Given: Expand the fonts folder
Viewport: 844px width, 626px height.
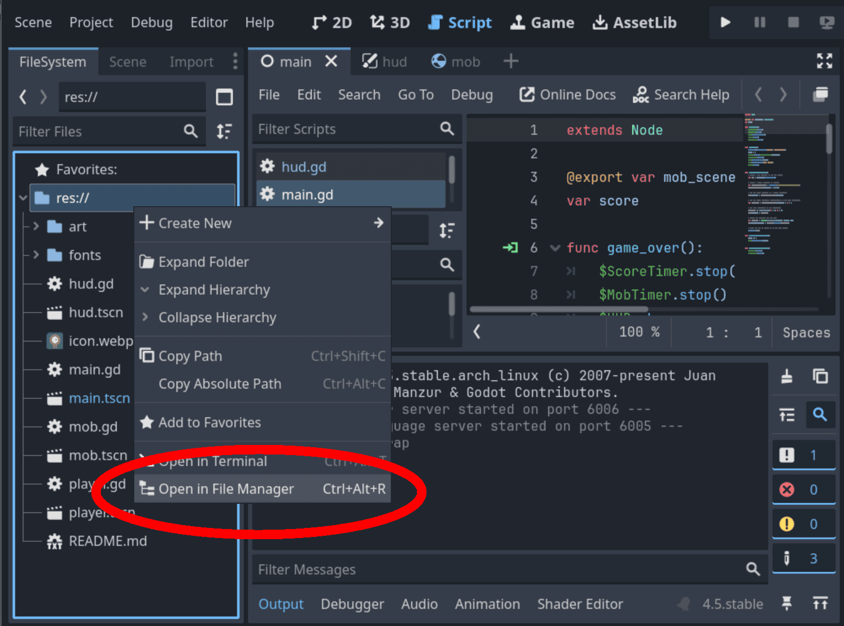Looking at the screenshot, I should (35, 255).
